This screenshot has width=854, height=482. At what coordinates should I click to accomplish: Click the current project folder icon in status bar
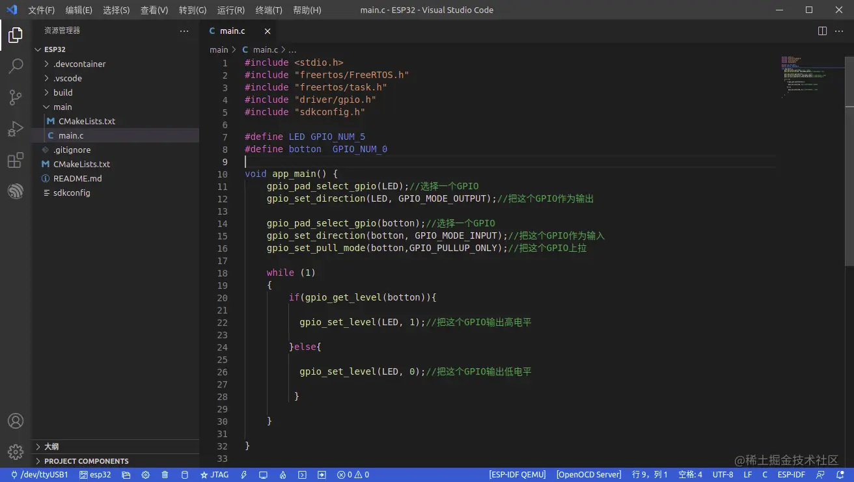pos(126,475)
